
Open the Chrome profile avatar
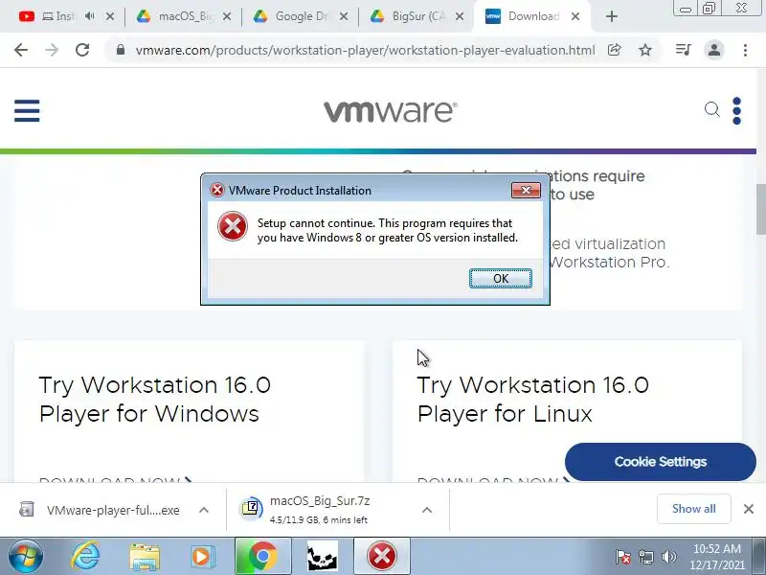(714, 50)
